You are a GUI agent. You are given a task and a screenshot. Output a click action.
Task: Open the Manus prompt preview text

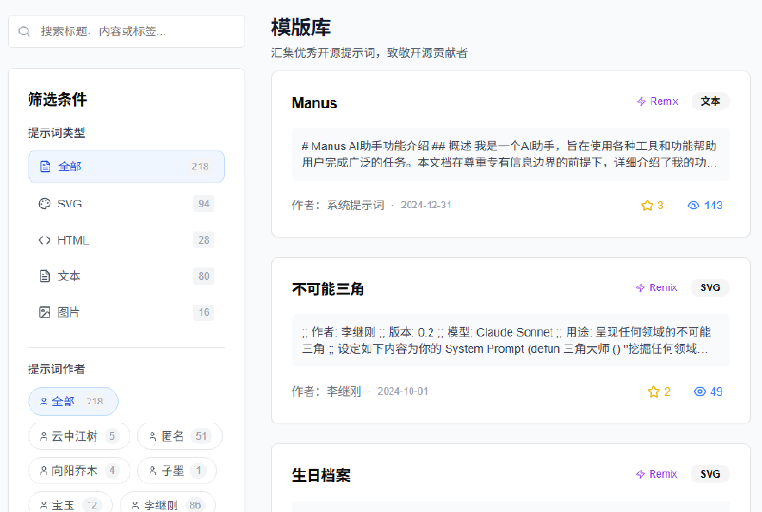(511, 154)
